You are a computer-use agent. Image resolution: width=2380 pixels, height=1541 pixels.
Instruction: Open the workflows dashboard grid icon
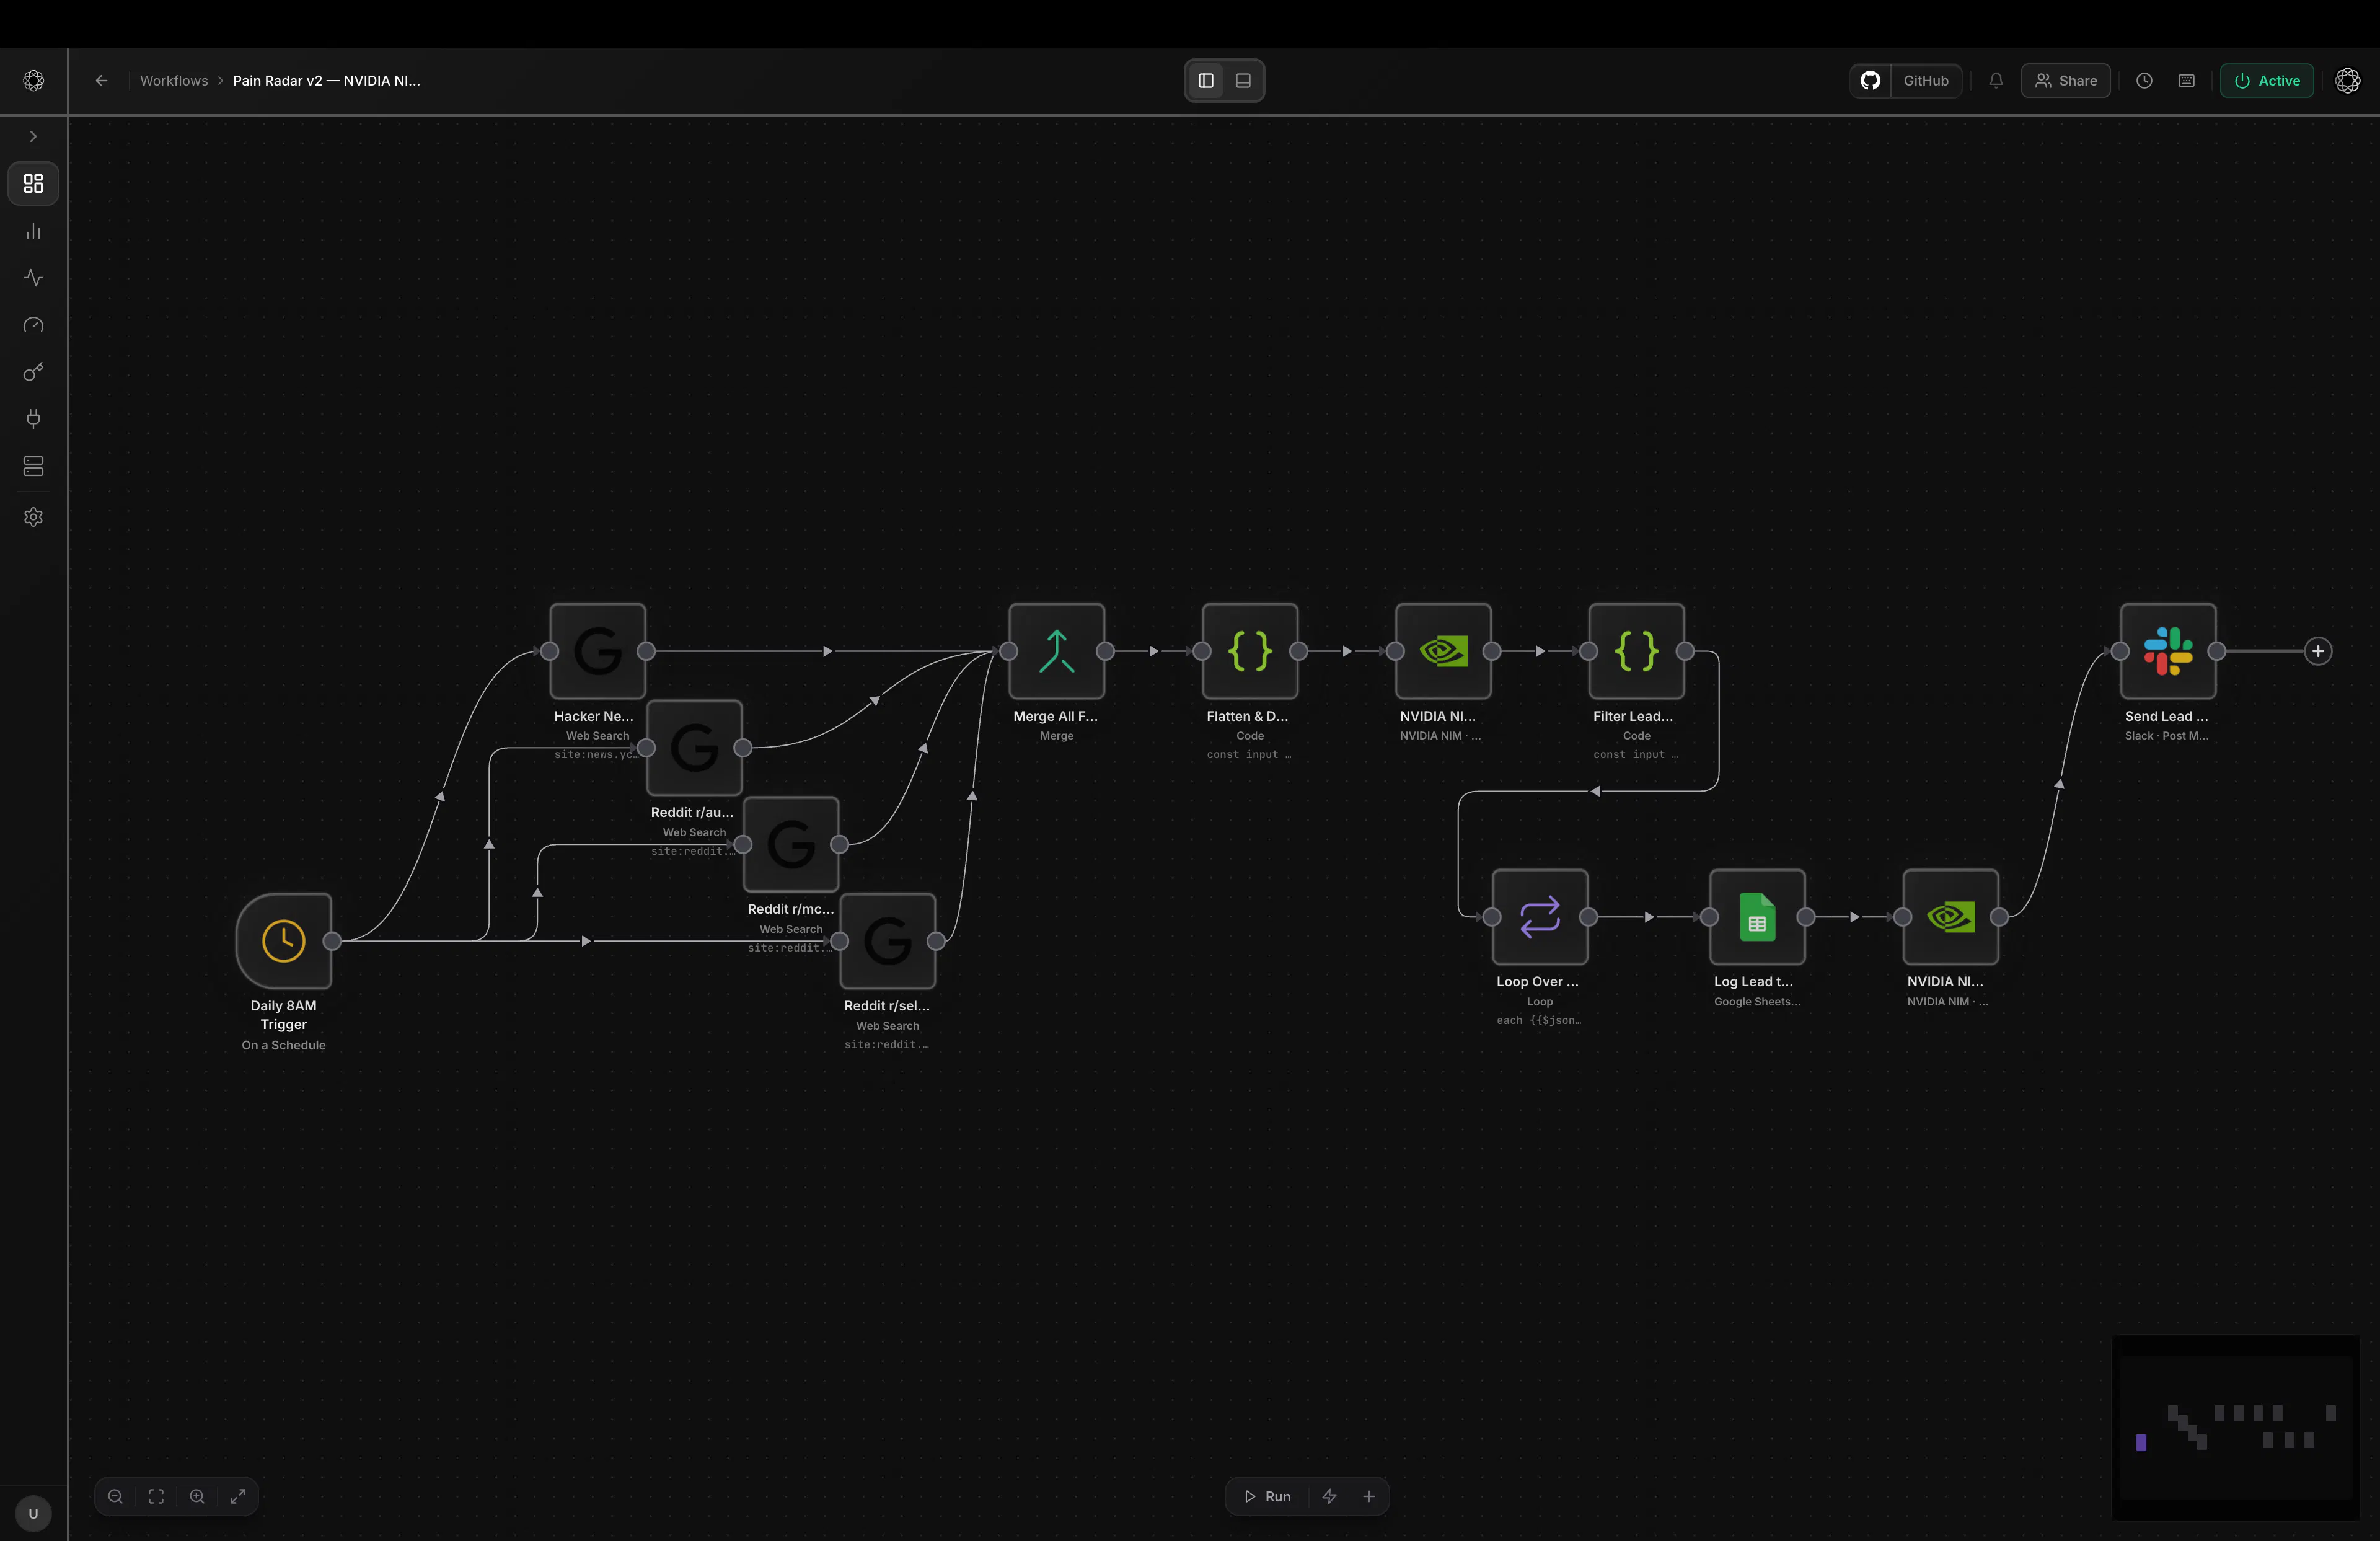pos(33,183)
